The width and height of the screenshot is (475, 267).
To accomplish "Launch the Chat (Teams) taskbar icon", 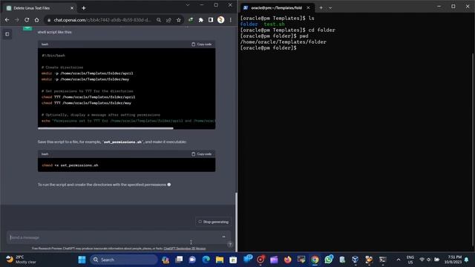I will tap(192, 260).
